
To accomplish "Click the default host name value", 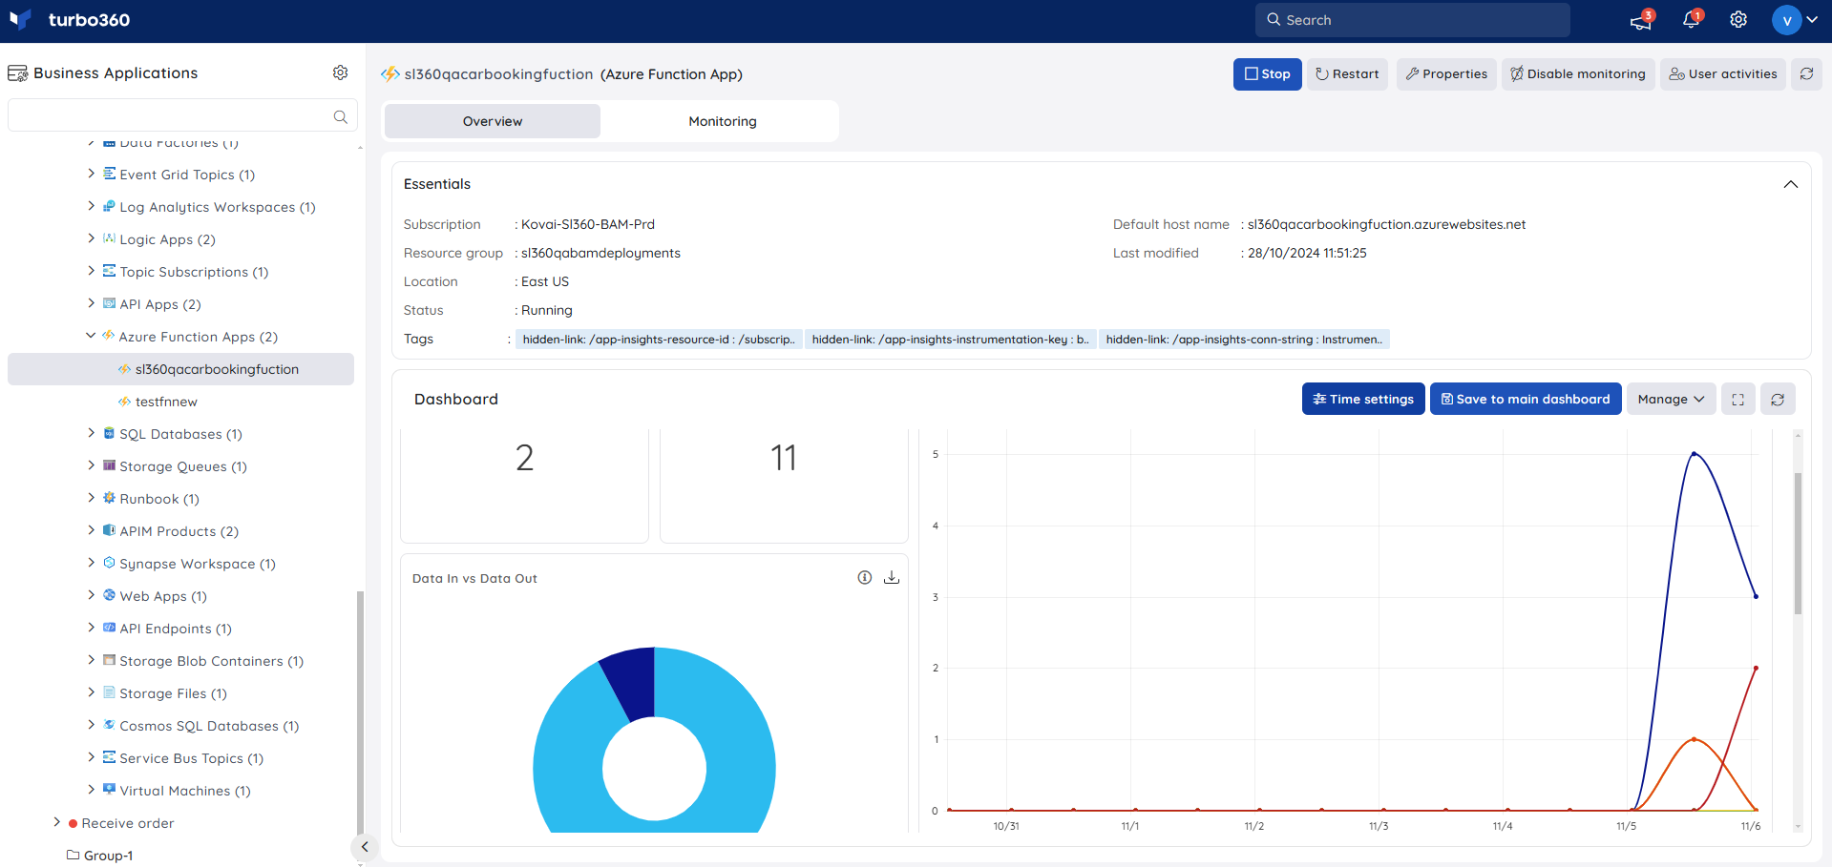I will click(1386, 224).
